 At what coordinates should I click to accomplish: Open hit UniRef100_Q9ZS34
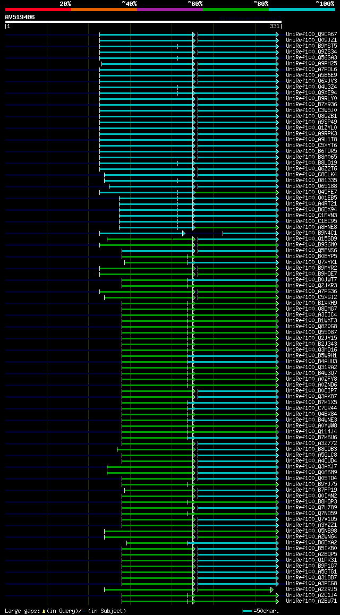tap(311, 52)
